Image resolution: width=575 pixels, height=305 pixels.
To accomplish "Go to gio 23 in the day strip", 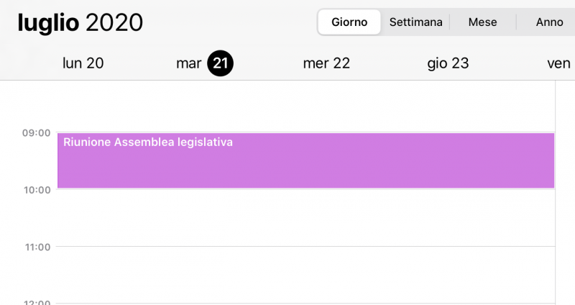I will click(x=448, y=63).
